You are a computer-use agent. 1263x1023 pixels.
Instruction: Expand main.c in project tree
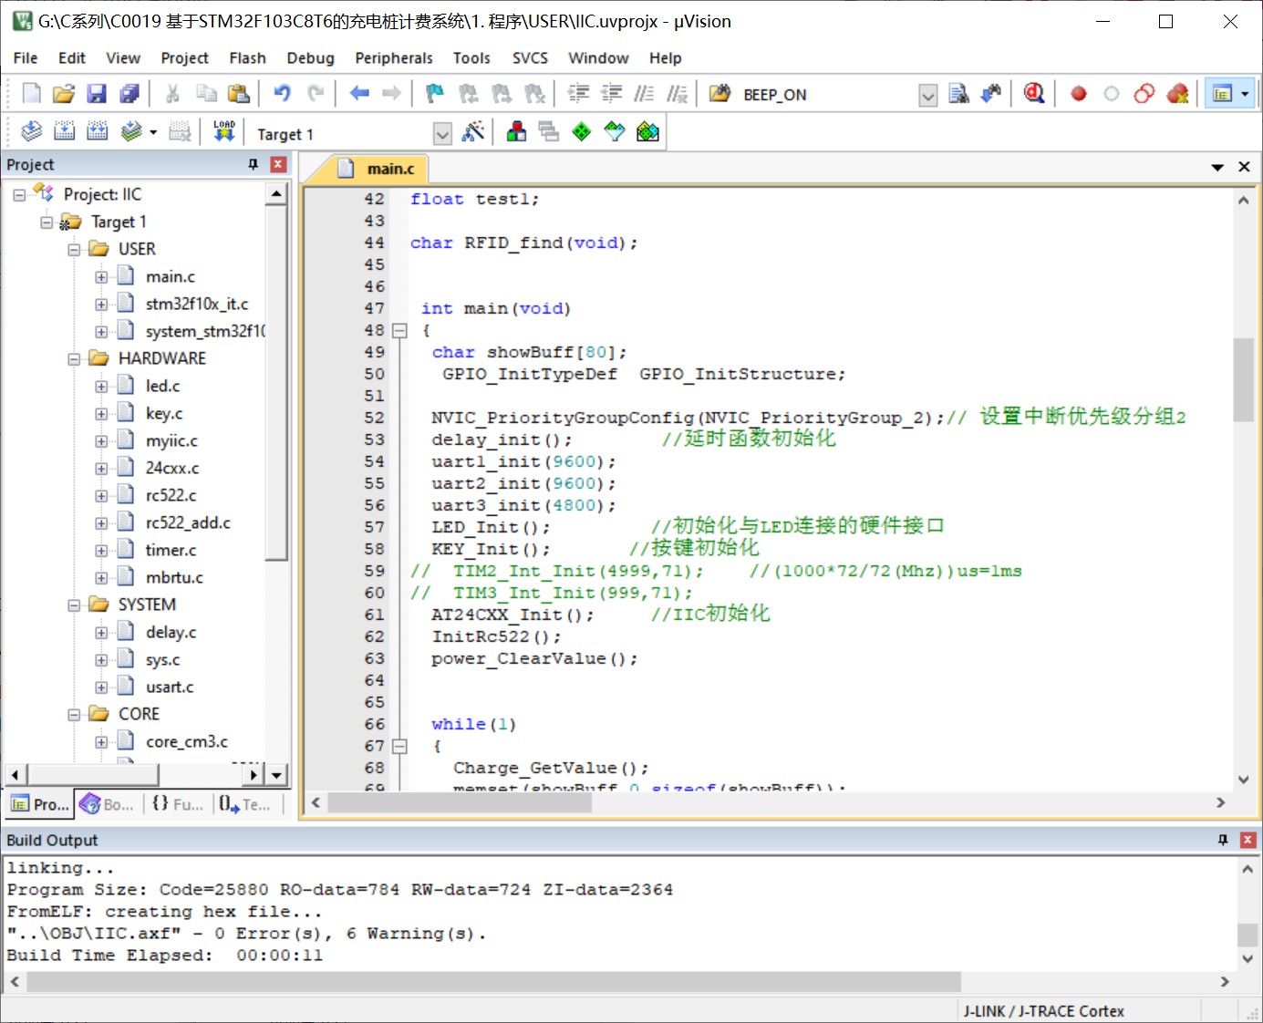pos(101,277)
